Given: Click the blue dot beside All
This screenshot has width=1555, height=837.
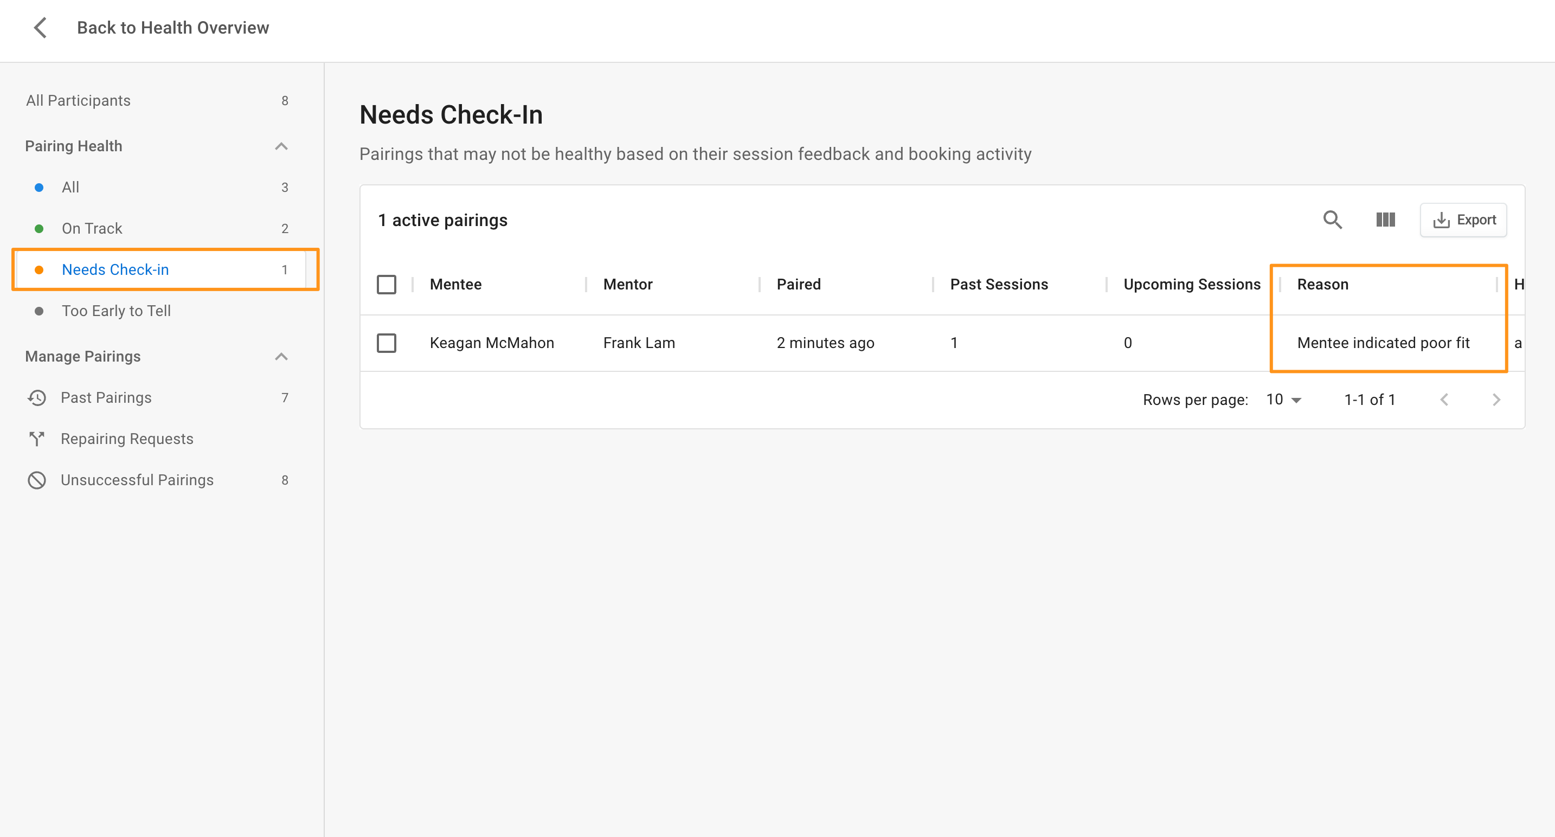Looking at the screenshot, I should 39,187.
